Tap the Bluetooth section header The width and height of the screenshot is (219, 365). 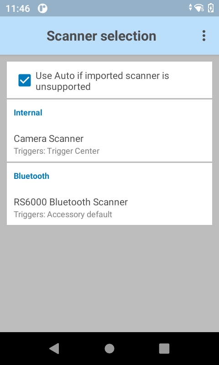(x=31, y=176)
